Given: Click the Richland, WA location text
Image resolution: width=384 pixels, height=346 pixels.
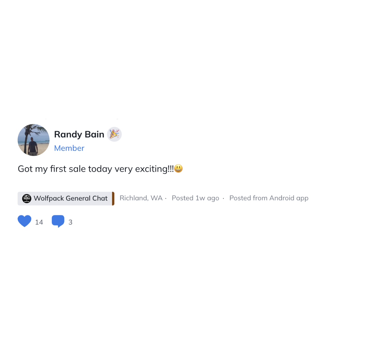Looking at the screenshot, I should pos(141,198).
